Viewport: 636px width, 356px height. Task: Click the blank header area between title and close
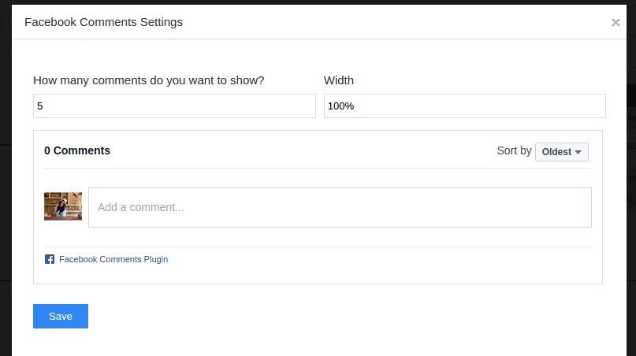coord(394,22)
